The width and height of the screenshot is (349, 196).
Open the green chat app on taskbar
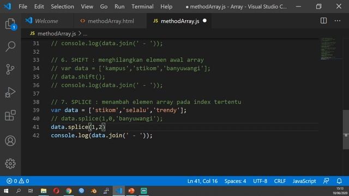144,191
